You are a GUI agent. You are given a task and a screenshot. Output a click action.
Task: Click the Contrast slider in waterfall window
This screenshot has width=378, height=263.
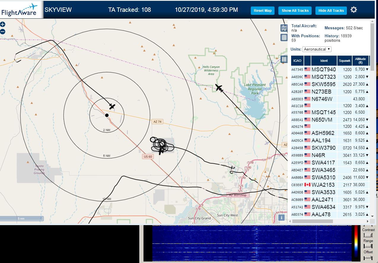(x=368, y=235)
